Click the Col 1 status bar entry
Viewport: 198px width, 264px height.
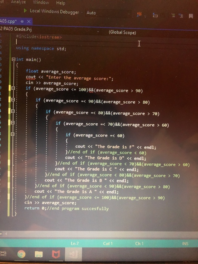pyautogui.click(x=107, y=244)
